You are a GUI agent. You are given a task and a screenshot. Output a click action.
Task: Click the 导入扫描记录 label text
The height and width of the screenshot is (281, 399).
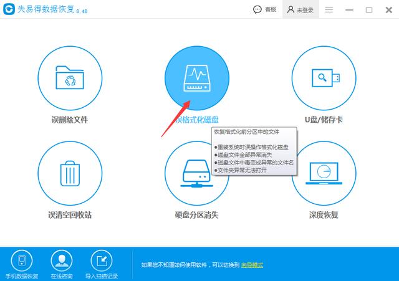[x=102, y=276]
